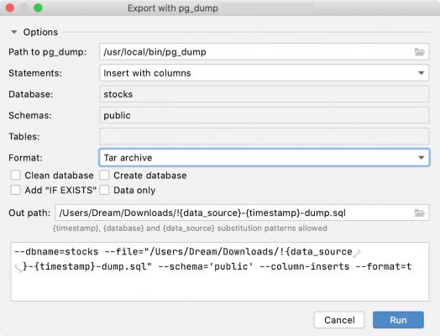The height and width of the screenshot is (336, 440).
Task: Check the Create database option
Action: point(104,176)
